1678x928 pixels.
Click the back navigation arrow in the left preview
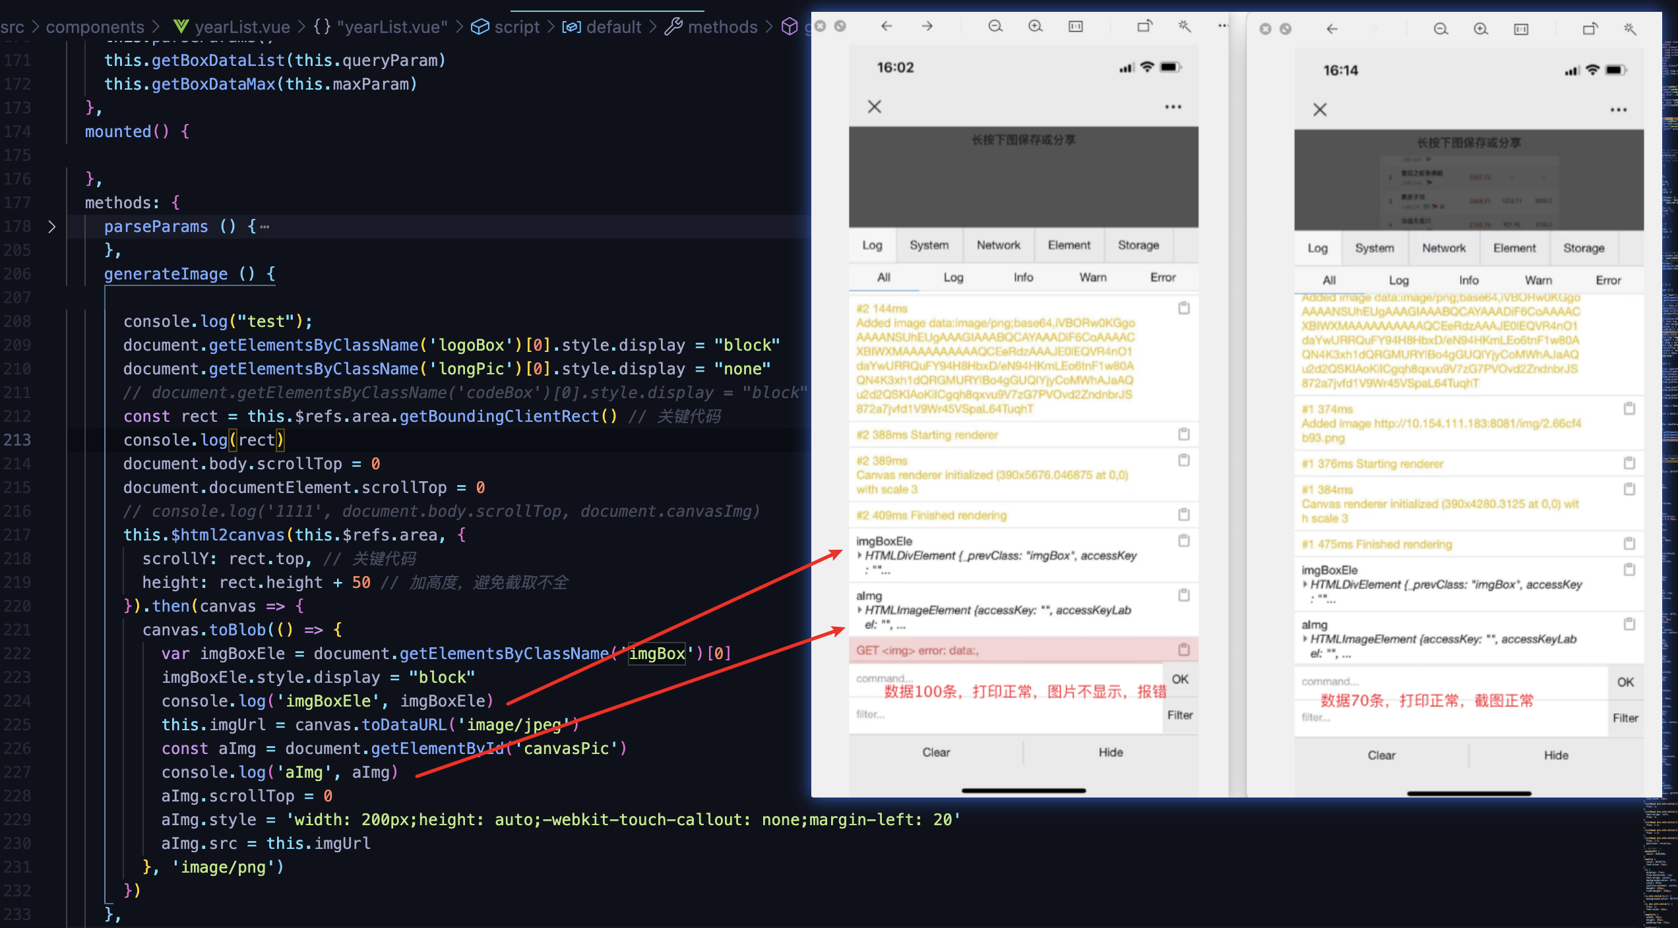(886, 26)
